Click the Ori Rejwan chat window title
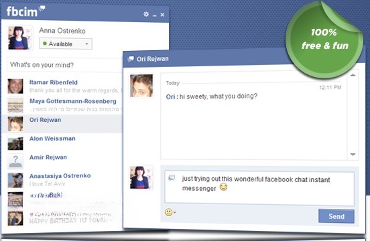 pos(153,59)
